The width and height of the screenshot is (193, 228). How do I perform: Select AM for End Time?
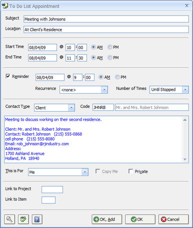pyautogui.click(x=93, y=58)
